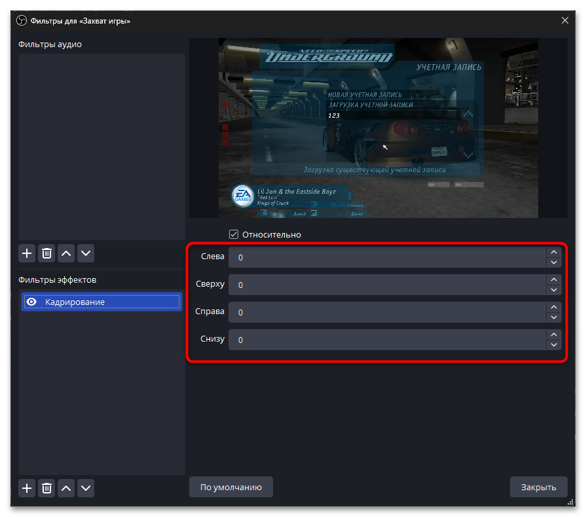Click the Фильтры аудио heading
Image resolution: width=586 pixels, height=517 pixels.
(50, 44)
